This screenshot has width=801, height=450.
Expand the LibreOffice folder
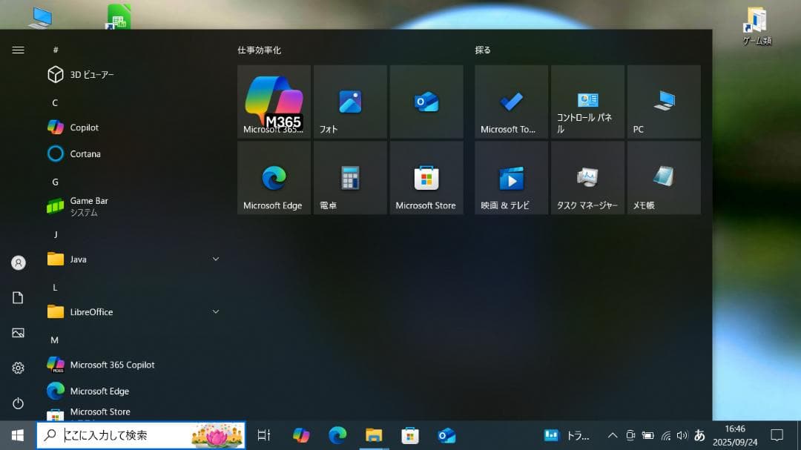[x=133, y=312]
